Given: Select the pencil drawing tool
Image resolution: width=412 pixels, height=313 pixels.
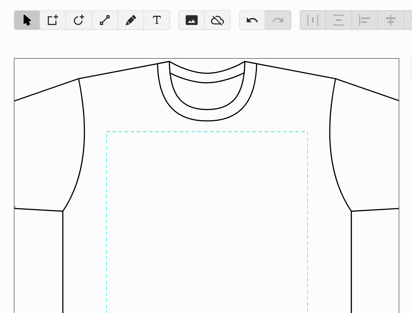Looking at the screenshot, I should (131, 20).
